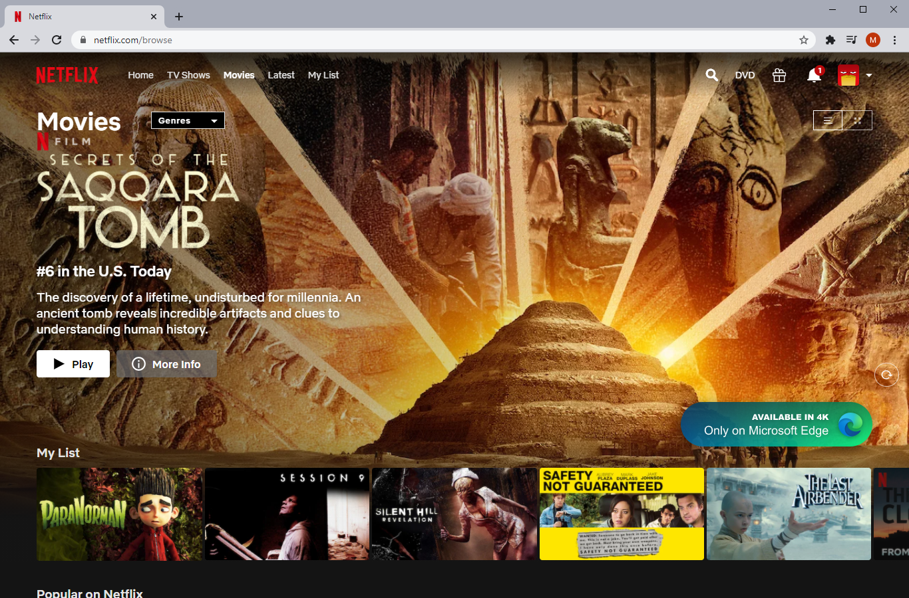Viewport: 909px width, 598px height.
Task: Open the gift box icon
Action: pyautogui.click(x=779, y=75)
